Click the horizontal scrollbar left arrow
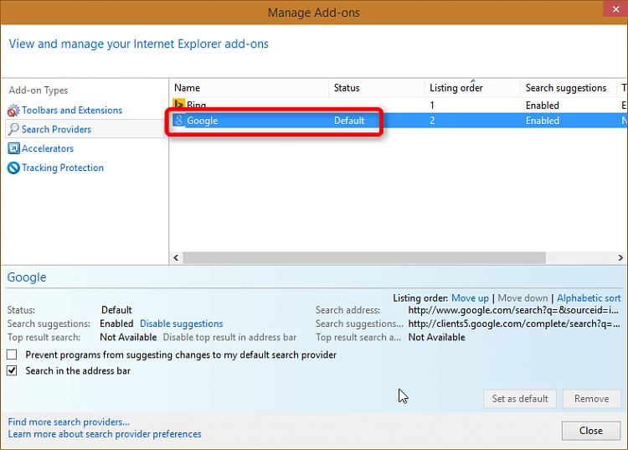Image resolution: width=628 pixels, height=450 pixels. [x=176, y=257]
